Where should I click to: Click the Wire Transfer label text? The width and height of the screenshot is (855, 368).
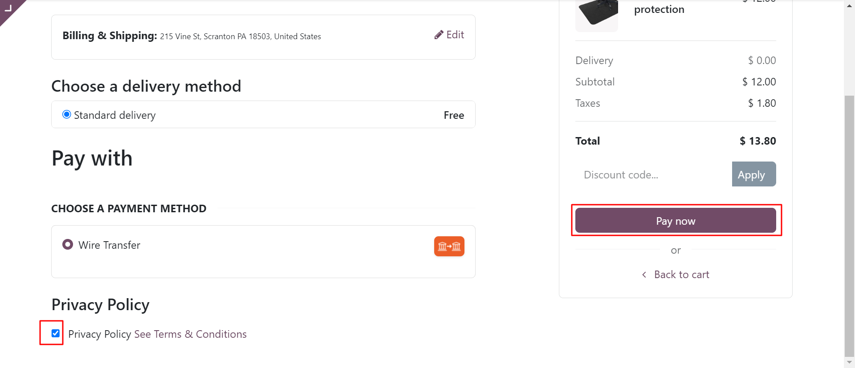(109, 245)
